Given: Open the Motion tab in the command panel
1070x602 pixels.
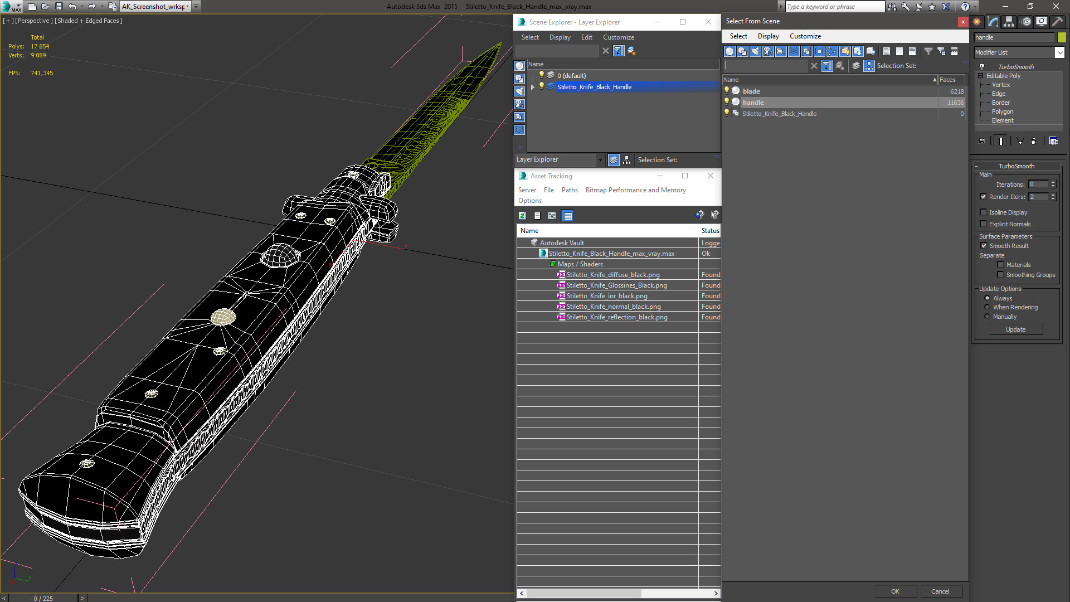Looking at the screenshot, I should 1025,22.
